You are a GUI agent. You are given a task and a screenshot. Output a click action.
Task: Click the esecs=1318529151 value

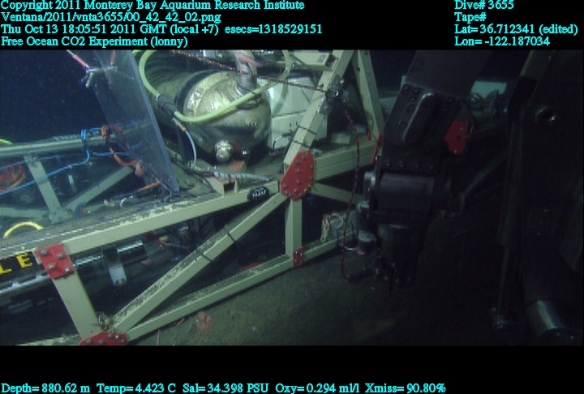pyautogui.click(x=273, y=29)
